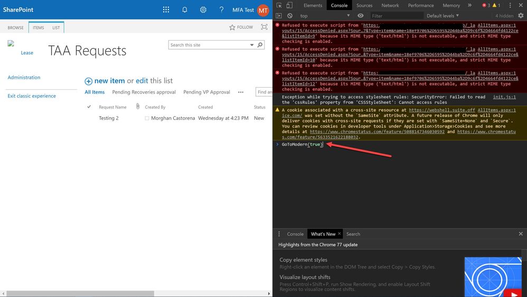Switch to drawer Console tab

pos(295,234)
